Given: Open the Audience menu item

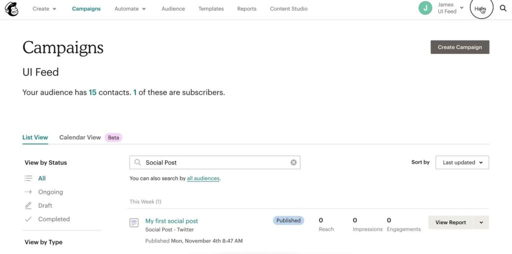Looking at the screenshot, I should click(x=173, y=8).
